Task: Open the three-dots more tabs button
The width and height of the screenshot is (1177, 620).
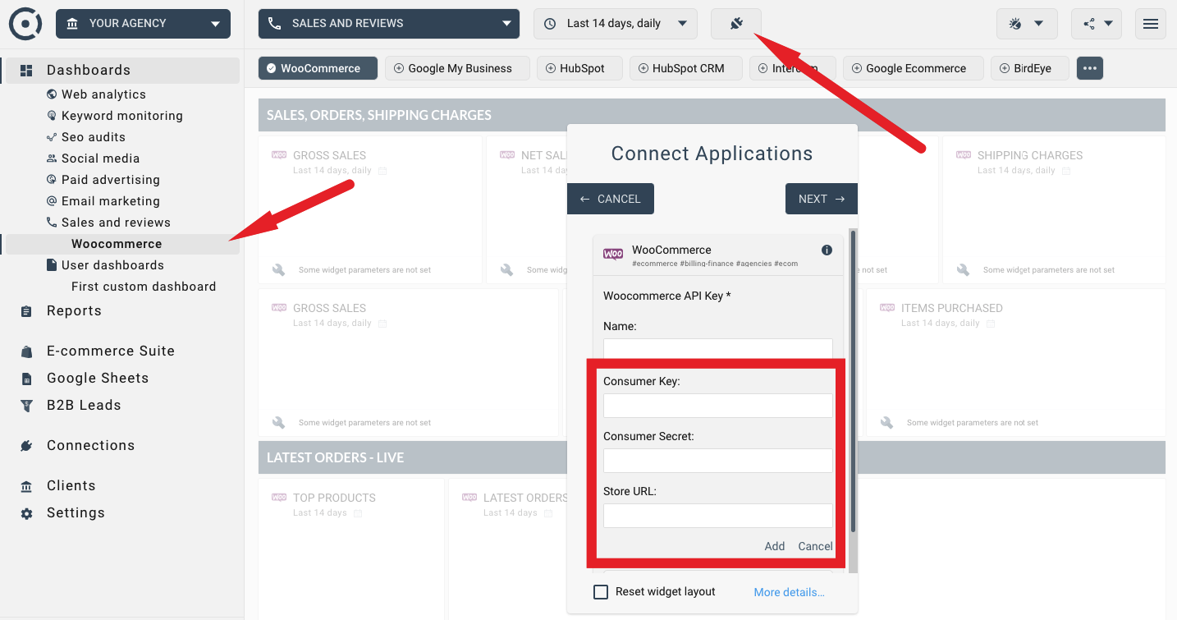Action: pyautogui.click(x=1089, y=68)
